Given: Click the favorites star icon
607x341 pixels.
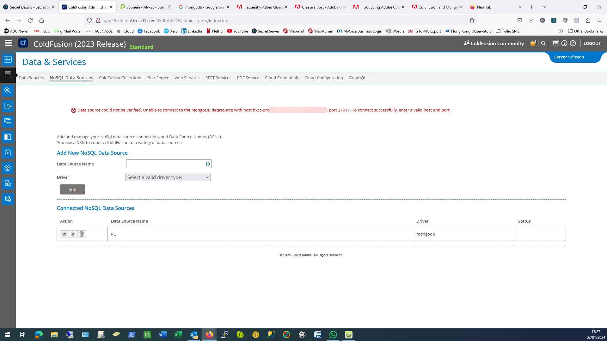Looking at the screenshot, I should (533, 44).
